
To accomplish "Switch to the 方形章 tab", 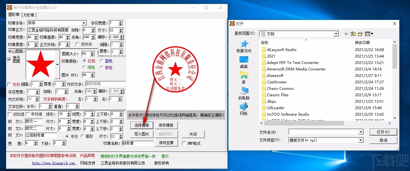I will pyautogui.click(x=29, y=15).
